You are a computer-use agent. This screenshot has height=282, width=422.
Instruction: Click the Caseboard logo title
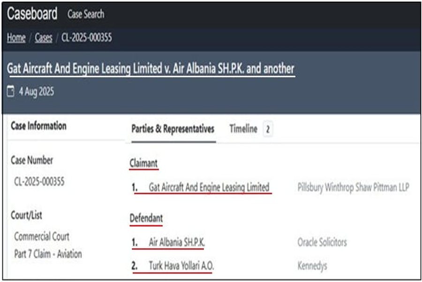[32, 14]
